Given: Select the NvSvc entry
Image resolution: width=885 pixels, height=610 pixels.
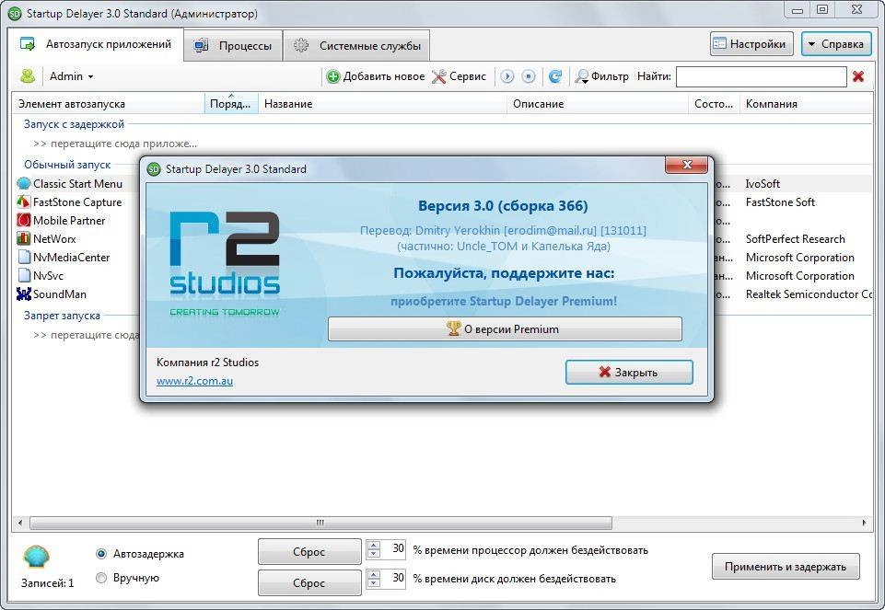Looking at the screenshot, I should [x=48, y=276].
